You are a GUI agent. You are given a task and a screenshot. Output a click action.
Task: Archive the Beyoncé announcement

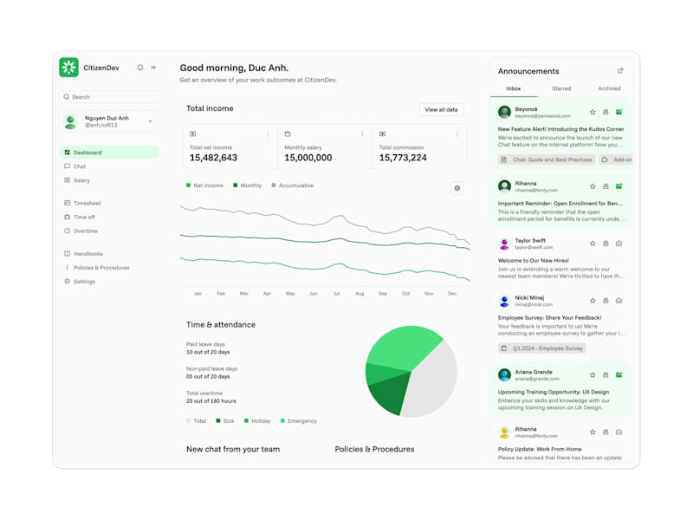(606, 113)
